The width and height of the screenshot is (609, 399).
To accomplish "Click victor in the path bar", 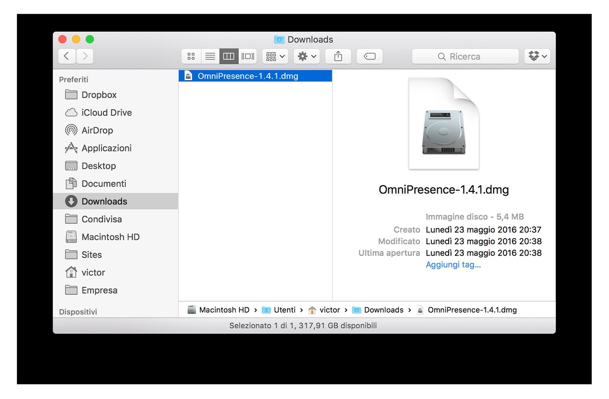I will pos(324,310).
